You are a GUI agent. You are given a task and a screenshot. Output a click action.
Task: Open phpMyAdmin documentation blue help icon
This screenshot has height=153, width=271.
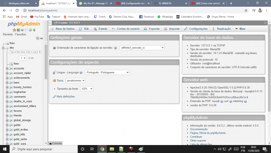(22, 30)
